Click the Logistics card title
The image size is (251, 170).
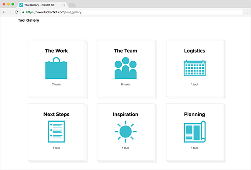tap(195, 51)
